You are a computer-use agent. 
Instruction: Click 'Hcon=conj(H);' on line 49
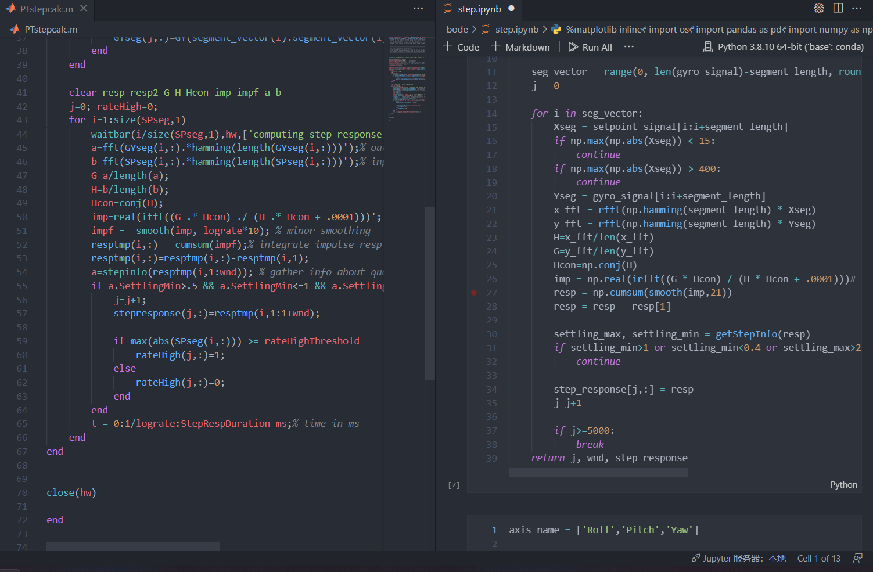(x=127, y=203)
